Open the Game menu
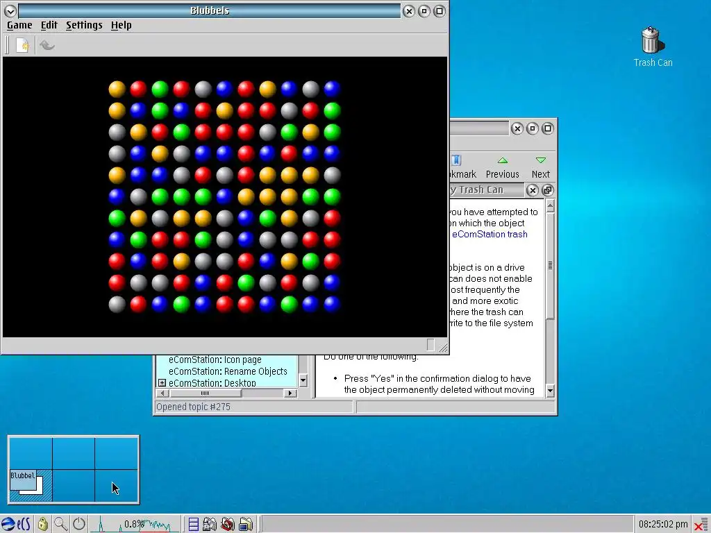 [x=19, y=26]
